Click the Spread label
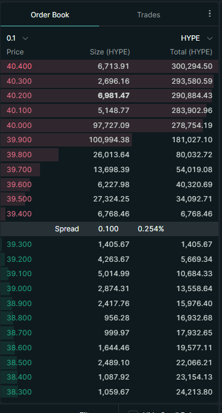The height and width of the screenshot is (413, 222). (67, 229)
